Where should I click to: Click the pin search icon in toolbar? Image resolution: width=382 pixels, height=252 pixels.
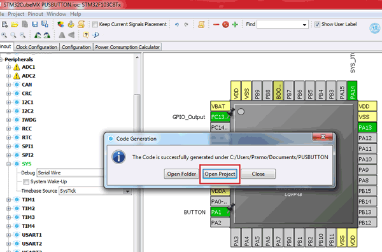[x=95, y=35]
